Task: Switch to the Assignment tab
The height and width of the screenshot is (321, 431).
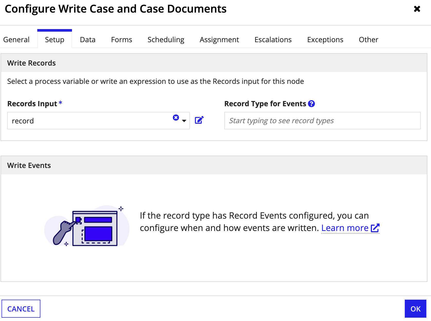Action: [219, 40]
